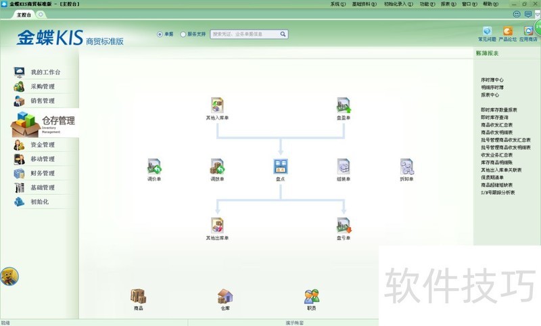541x326 pixels.
Task: Click the 常见问题 help icon
Action: (487, 31)
